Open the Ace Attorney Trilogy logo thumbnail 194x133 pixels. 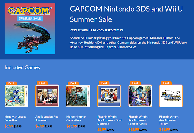(x=171, y=96)
